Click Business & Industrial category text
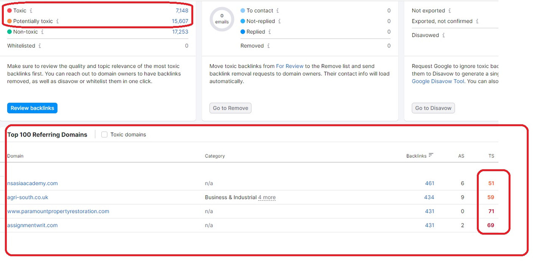This screenshot has width=540, height=272. click(x=231, y=197)
